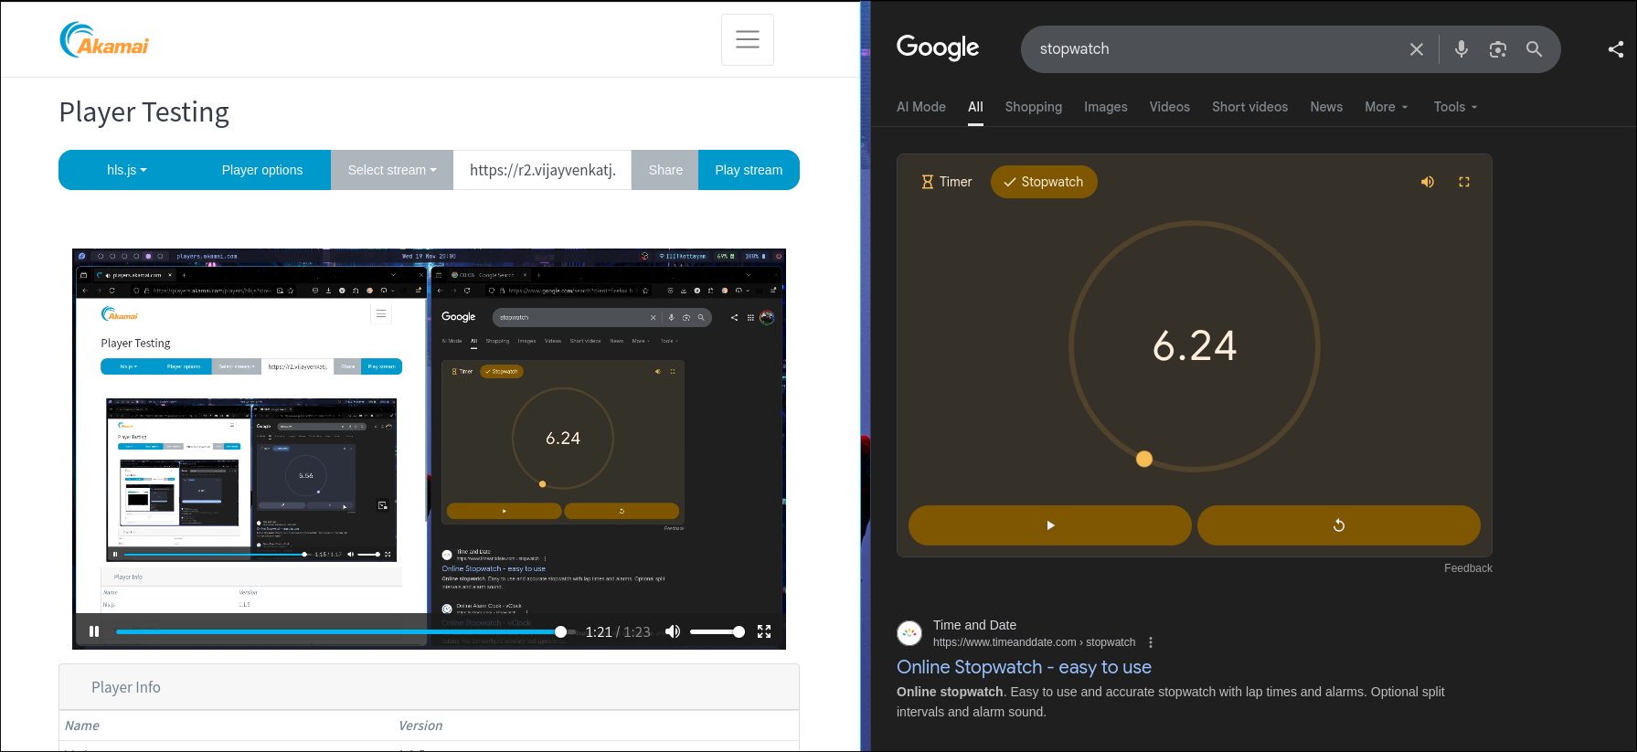The height and width of the screenshot is (752, 1637).
Task: Click the 6.24 stopwatch time display
Action: point(1195,346)
